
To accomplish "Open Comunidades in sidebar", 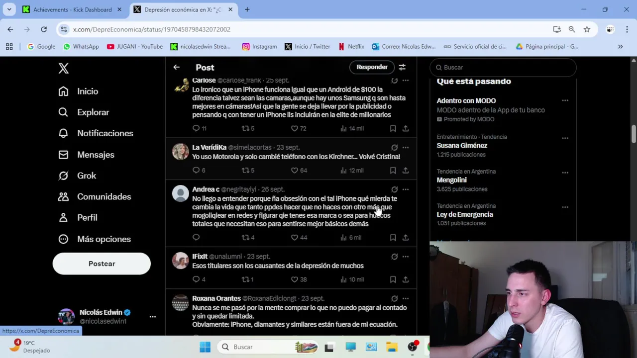I will [95, 197].
